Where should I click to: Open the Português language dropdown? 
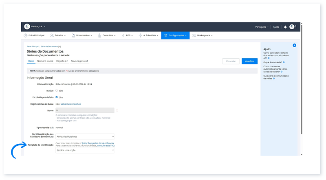click(x=260, y=27)
